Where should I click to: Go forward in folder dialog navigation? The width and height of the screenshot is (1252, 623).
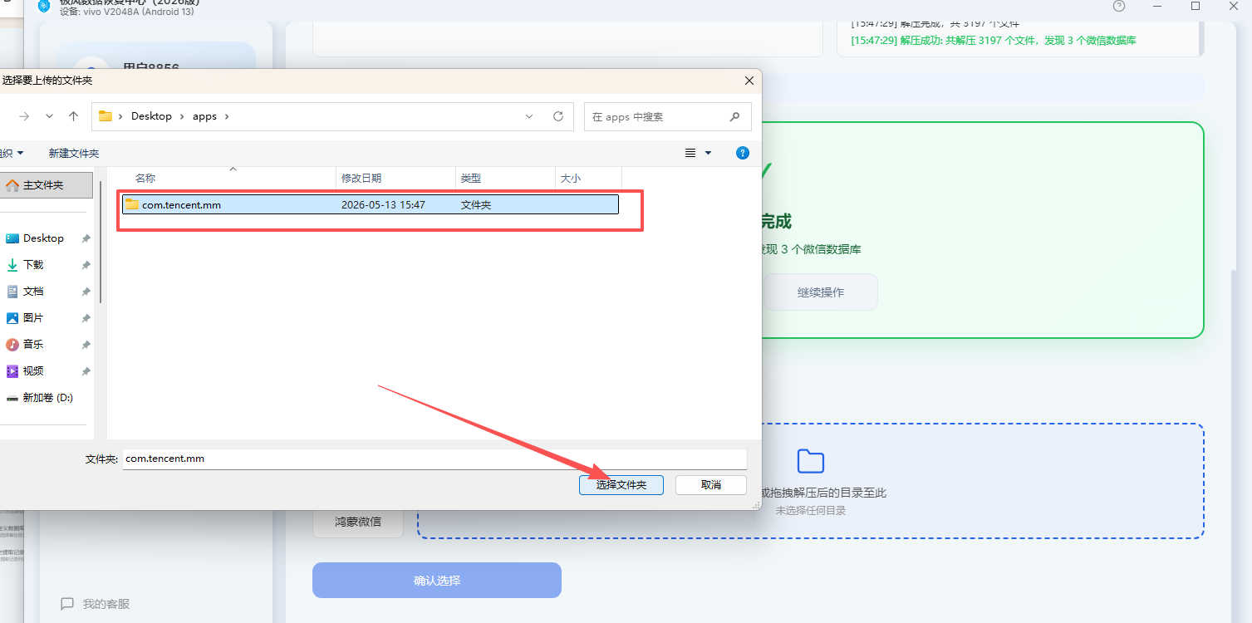[23, 116]
